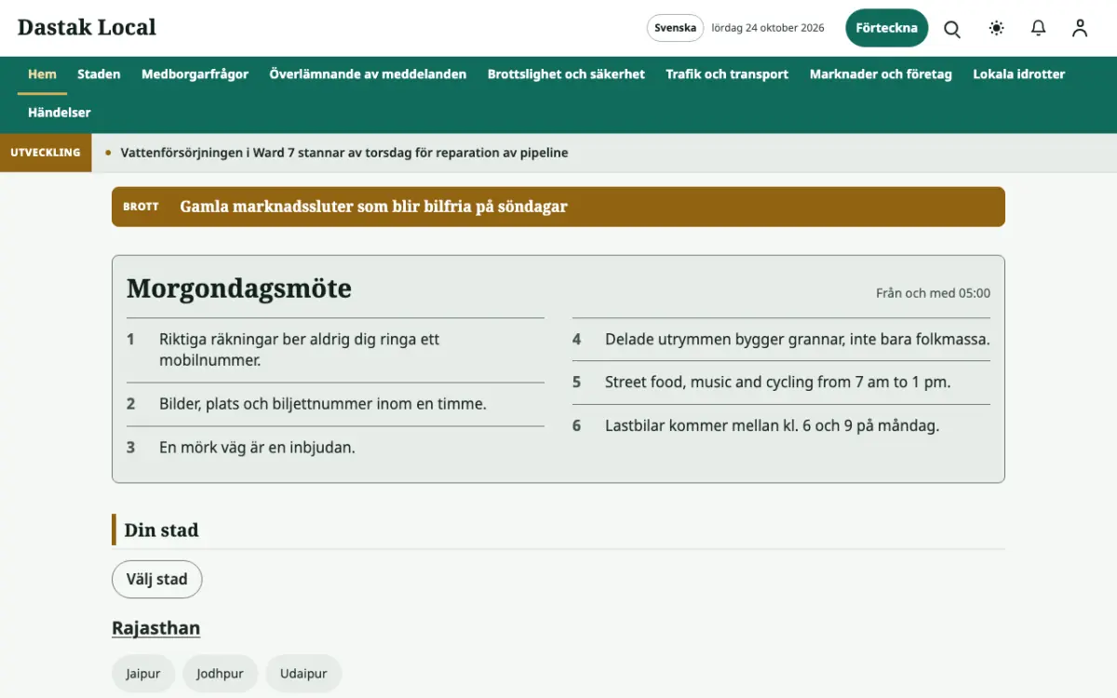Click the Morgondagsmöte heading
The height and width of the screenshot is (698, 1117).
(x=239, y=289)
